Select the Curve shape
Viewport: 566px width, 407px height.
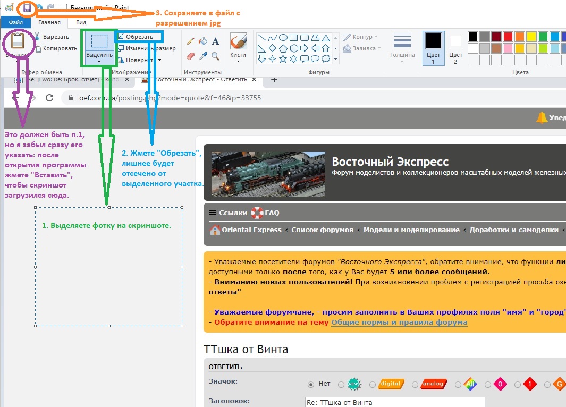273,38
